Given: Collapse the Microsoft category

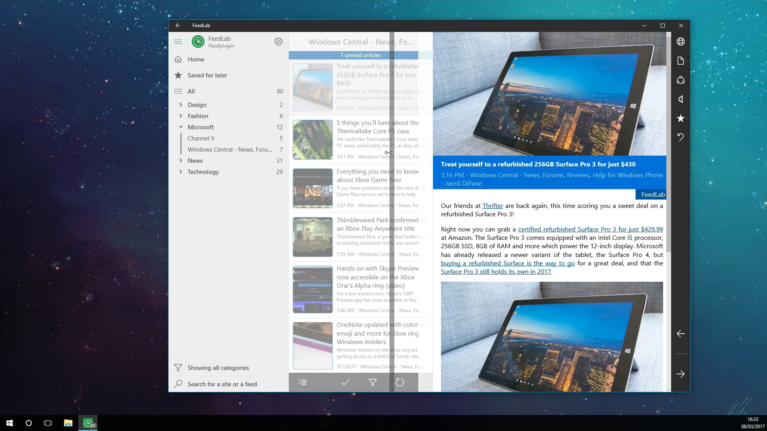Looking at the screenshot, I should point(181,127).
